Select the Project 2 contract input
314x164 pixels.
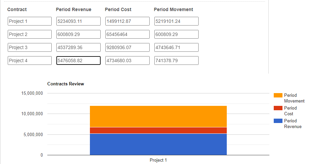tap(30, 34)
